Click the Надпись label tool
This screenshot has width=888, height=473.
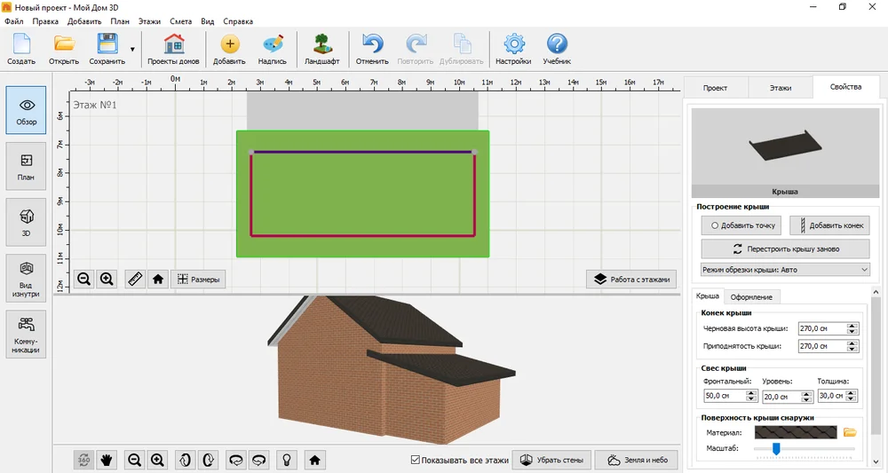click(273, 49)
